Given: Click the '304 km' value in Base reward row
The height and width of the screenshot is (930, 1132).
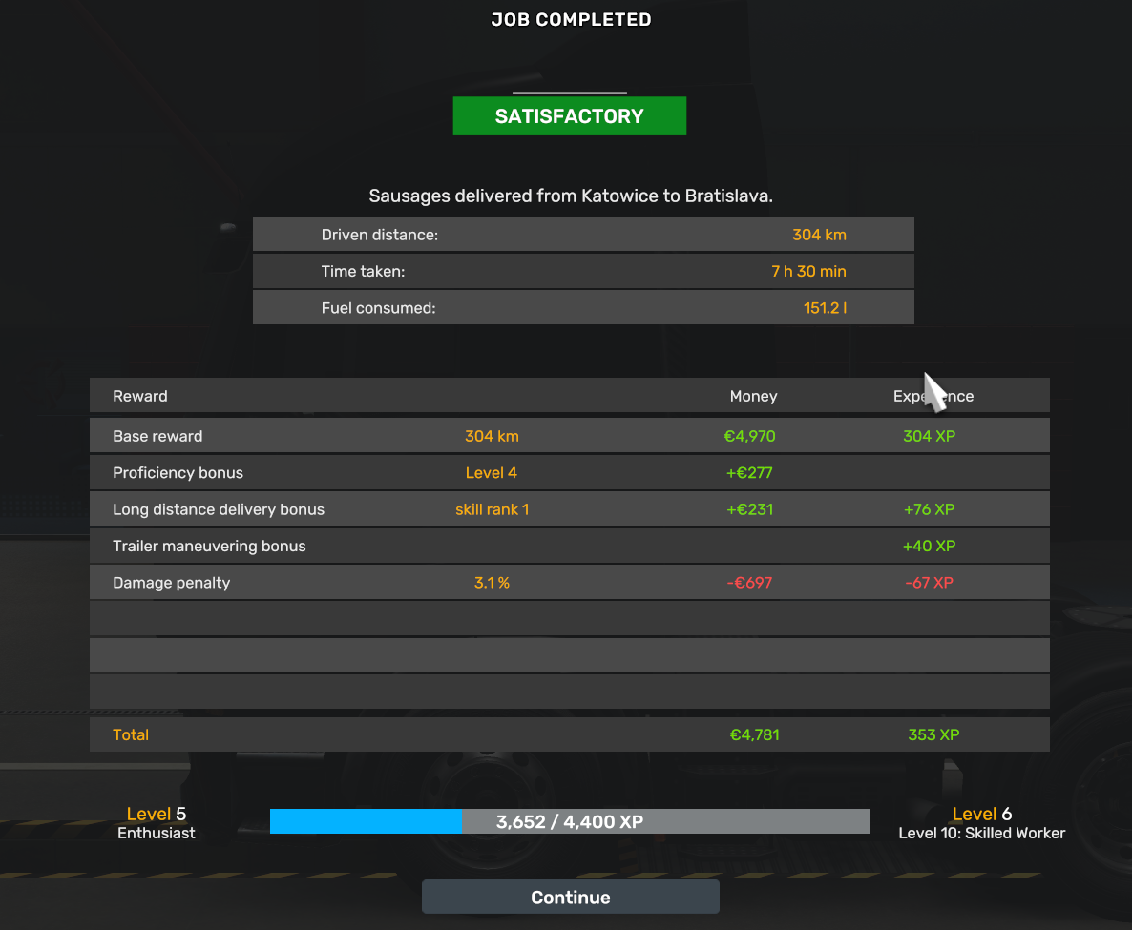Looking at the screenshot, I should pyautogui.click(x=492, y=436).
